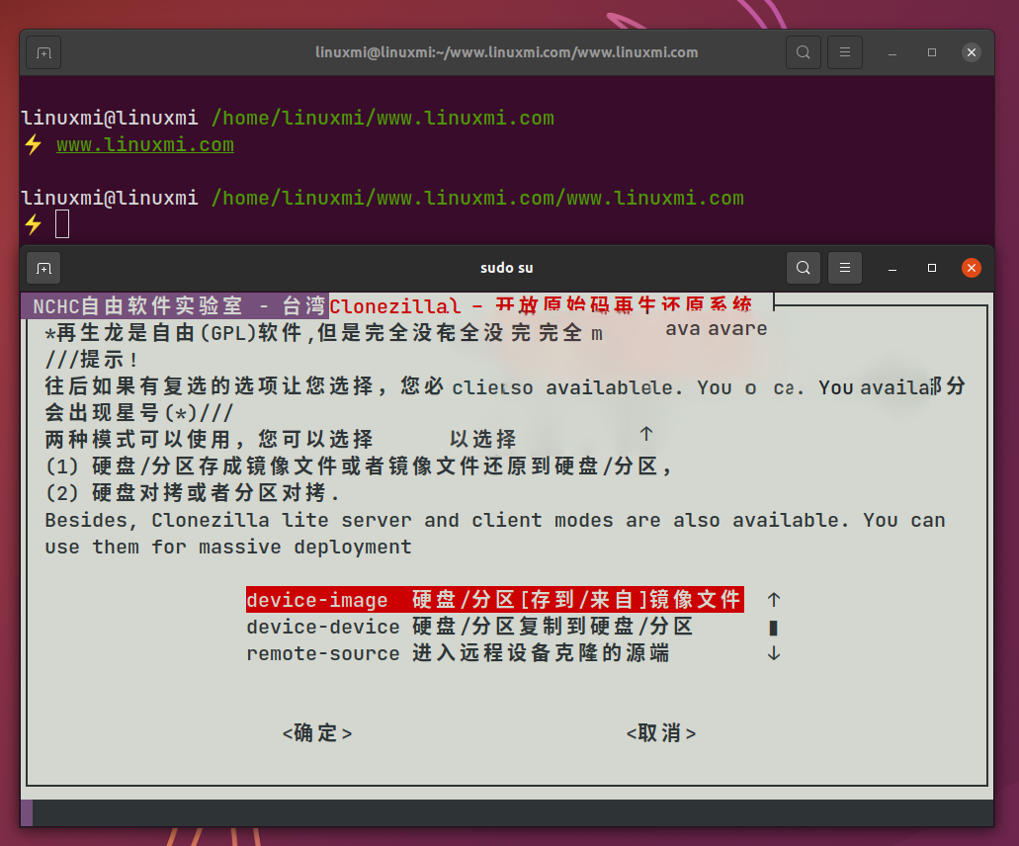Image resolution: width=1019 pixels, height=846 pixels.
Task: Click menu list scroll down arrow
Action: (773, 653)
